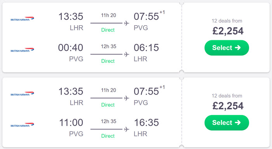Image resolution: width=272 pixels, height=149 pixels.
Task: Click 16:35 LHR arrival time
Action: coord(146,123)
